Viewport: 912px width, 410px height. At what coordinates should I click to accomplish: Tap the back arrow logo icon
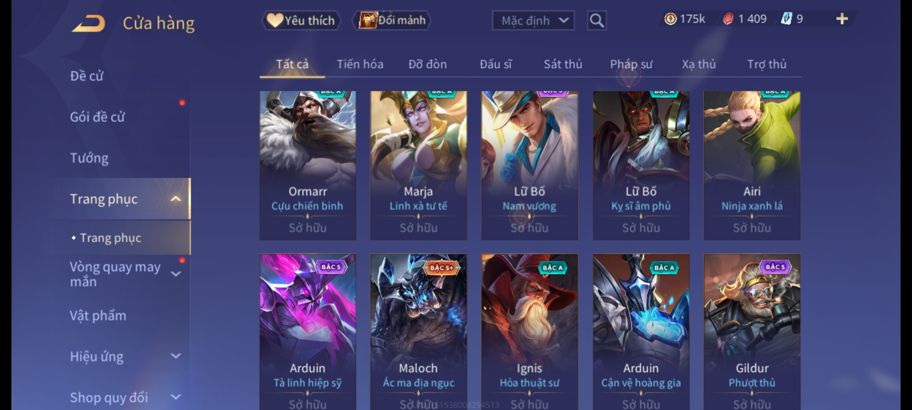pos(88,24)
